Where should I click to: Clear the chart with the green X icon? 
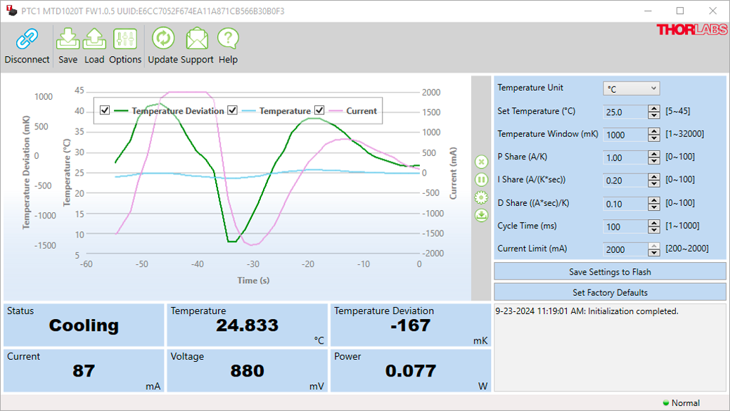tap(481, 162)
